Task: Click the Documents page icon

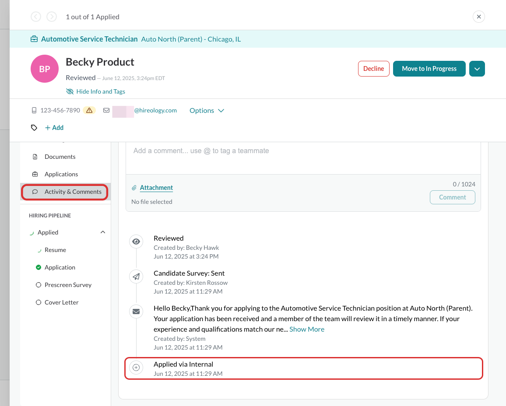Action: [35, 157]
